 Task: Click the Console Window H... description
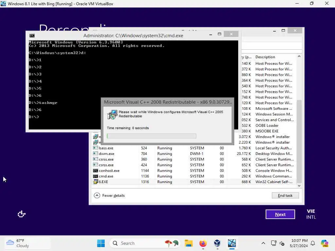pos(273,171)
